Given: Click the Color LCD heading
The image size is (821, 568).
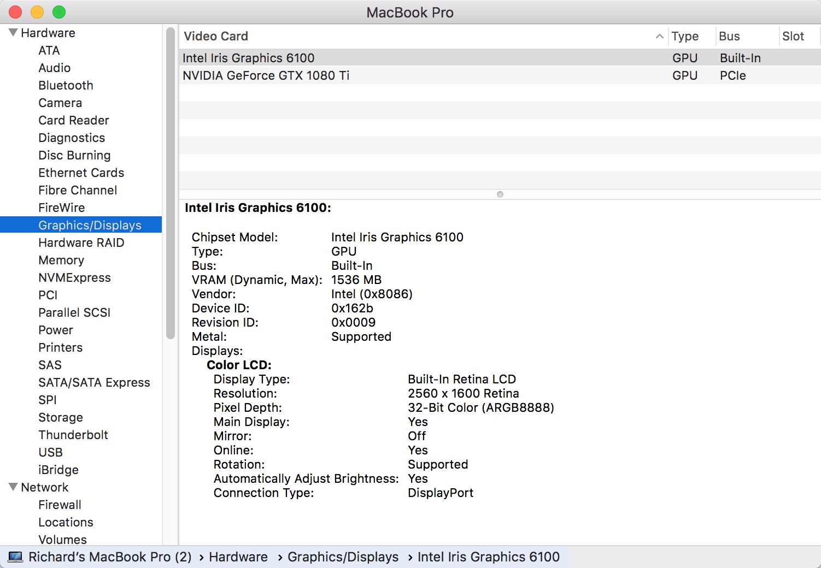Looking at the screenshot, I should 239,365.
